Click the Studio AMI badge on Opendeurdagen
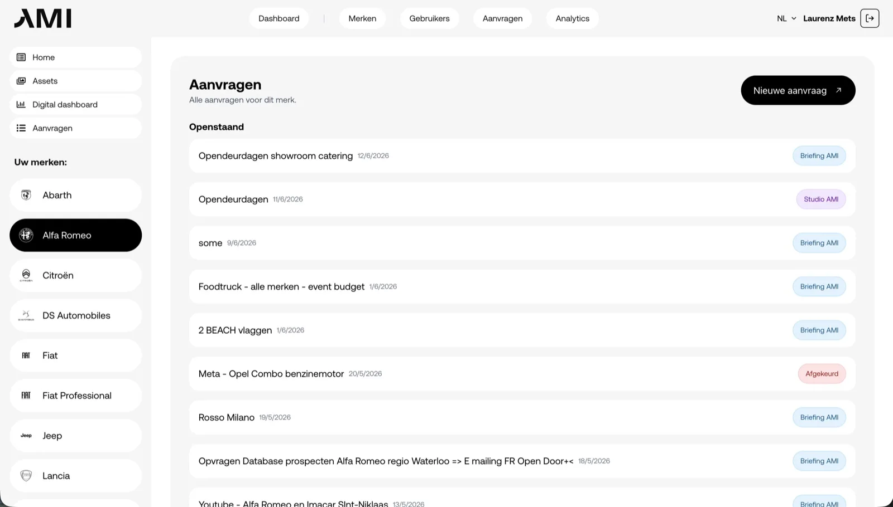893x507 pixels. tap(821, 199)
